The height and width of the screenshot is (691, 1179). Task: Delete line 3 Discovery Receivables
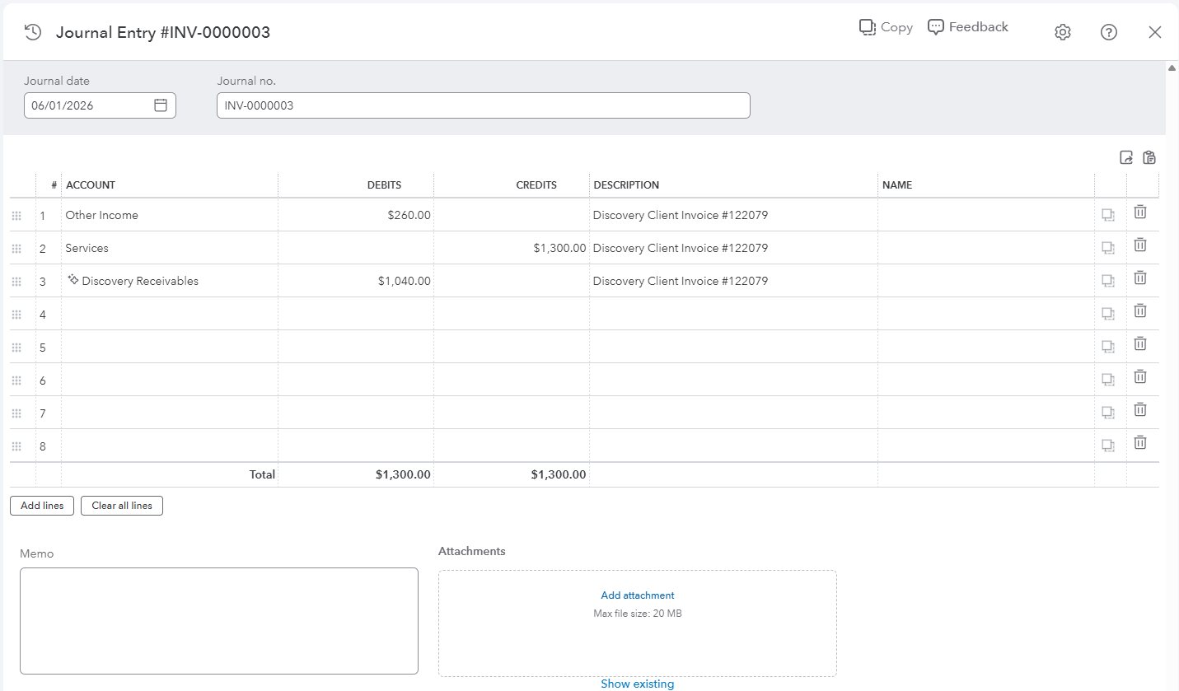(x=1140, y=278)
